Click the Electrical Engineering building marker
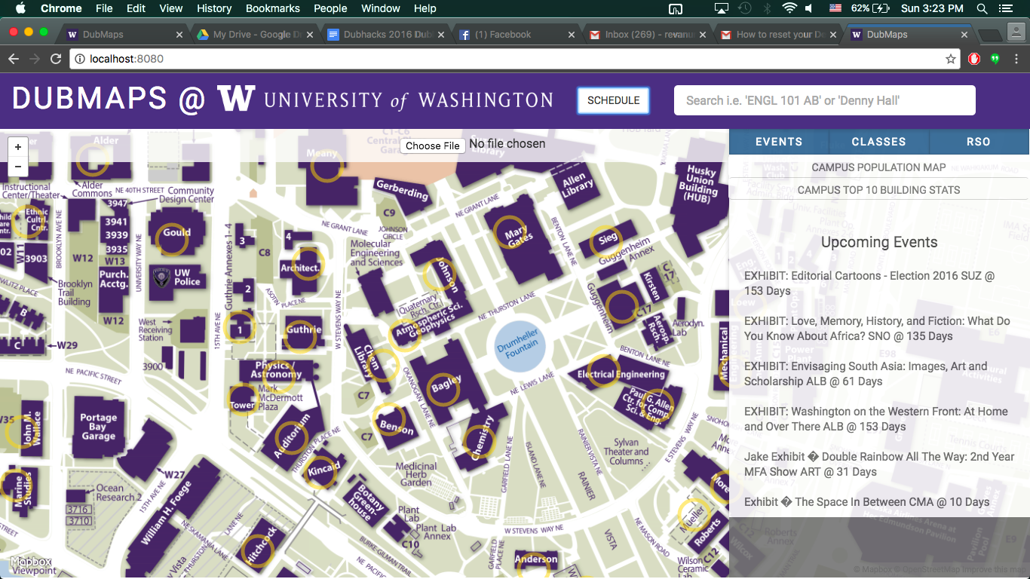The width and height of the screenshot is (1030, 579). (603, 370)
